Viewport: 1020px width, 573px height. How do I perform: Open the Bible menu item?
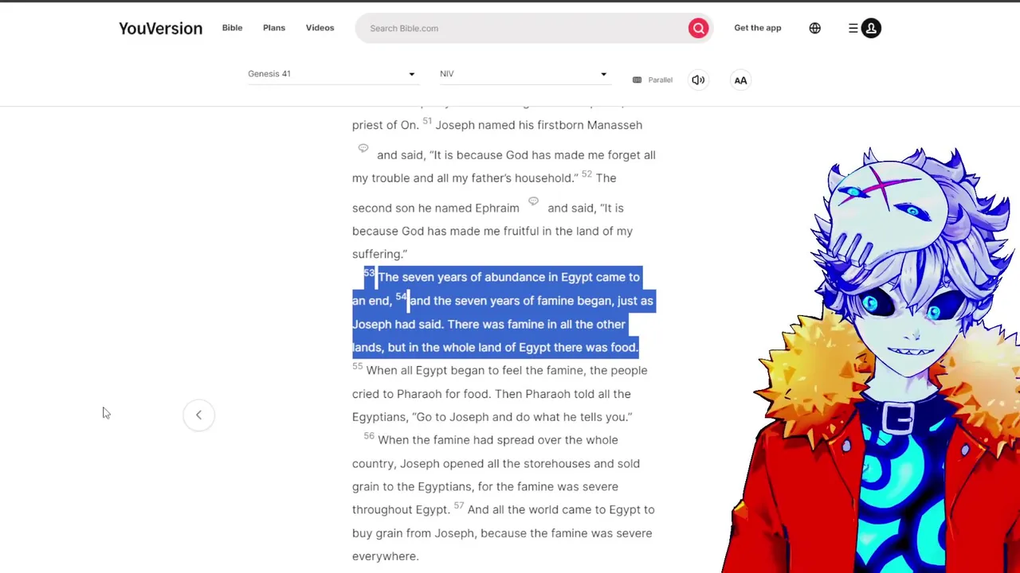[x=232, y=28]
